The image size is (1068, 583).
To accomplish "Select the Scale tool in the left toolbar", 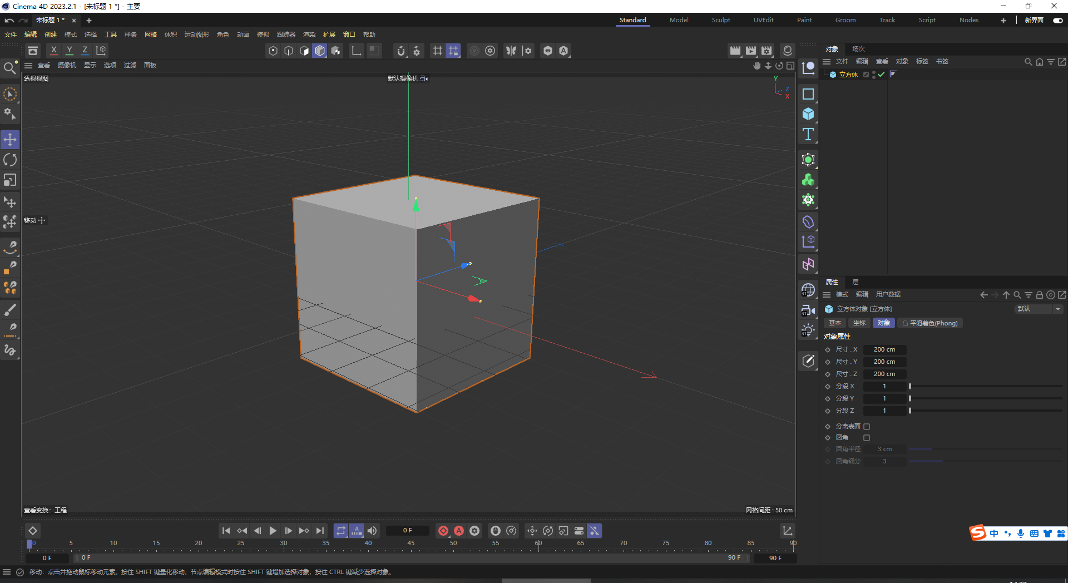I will tap(10, 180).
